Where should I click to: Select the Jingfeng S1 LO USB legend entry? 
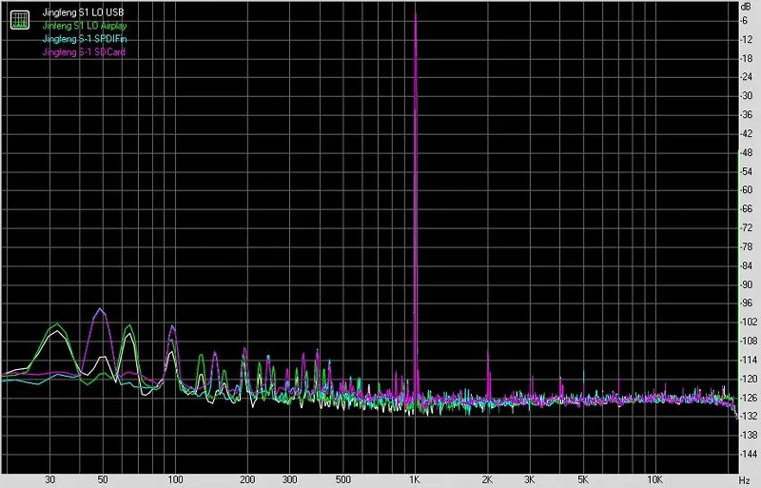[83, 12]
